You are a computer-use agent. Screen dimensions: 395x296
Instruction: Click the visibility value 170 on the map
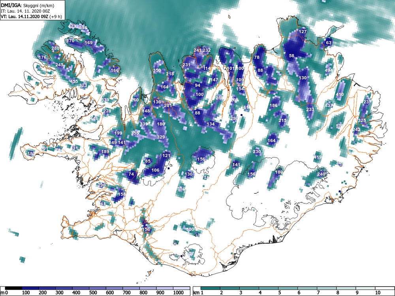point(71,41)
